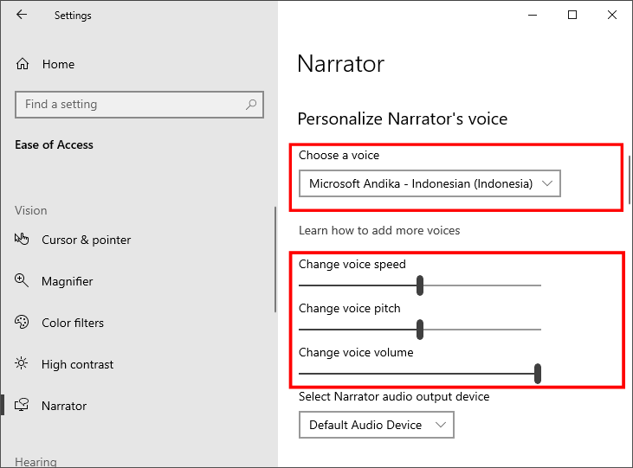Image resolution: width=633 pixels, height=468 pixels.
Task: Click the Cursor & pointer icon
Action: coord(23,240)
